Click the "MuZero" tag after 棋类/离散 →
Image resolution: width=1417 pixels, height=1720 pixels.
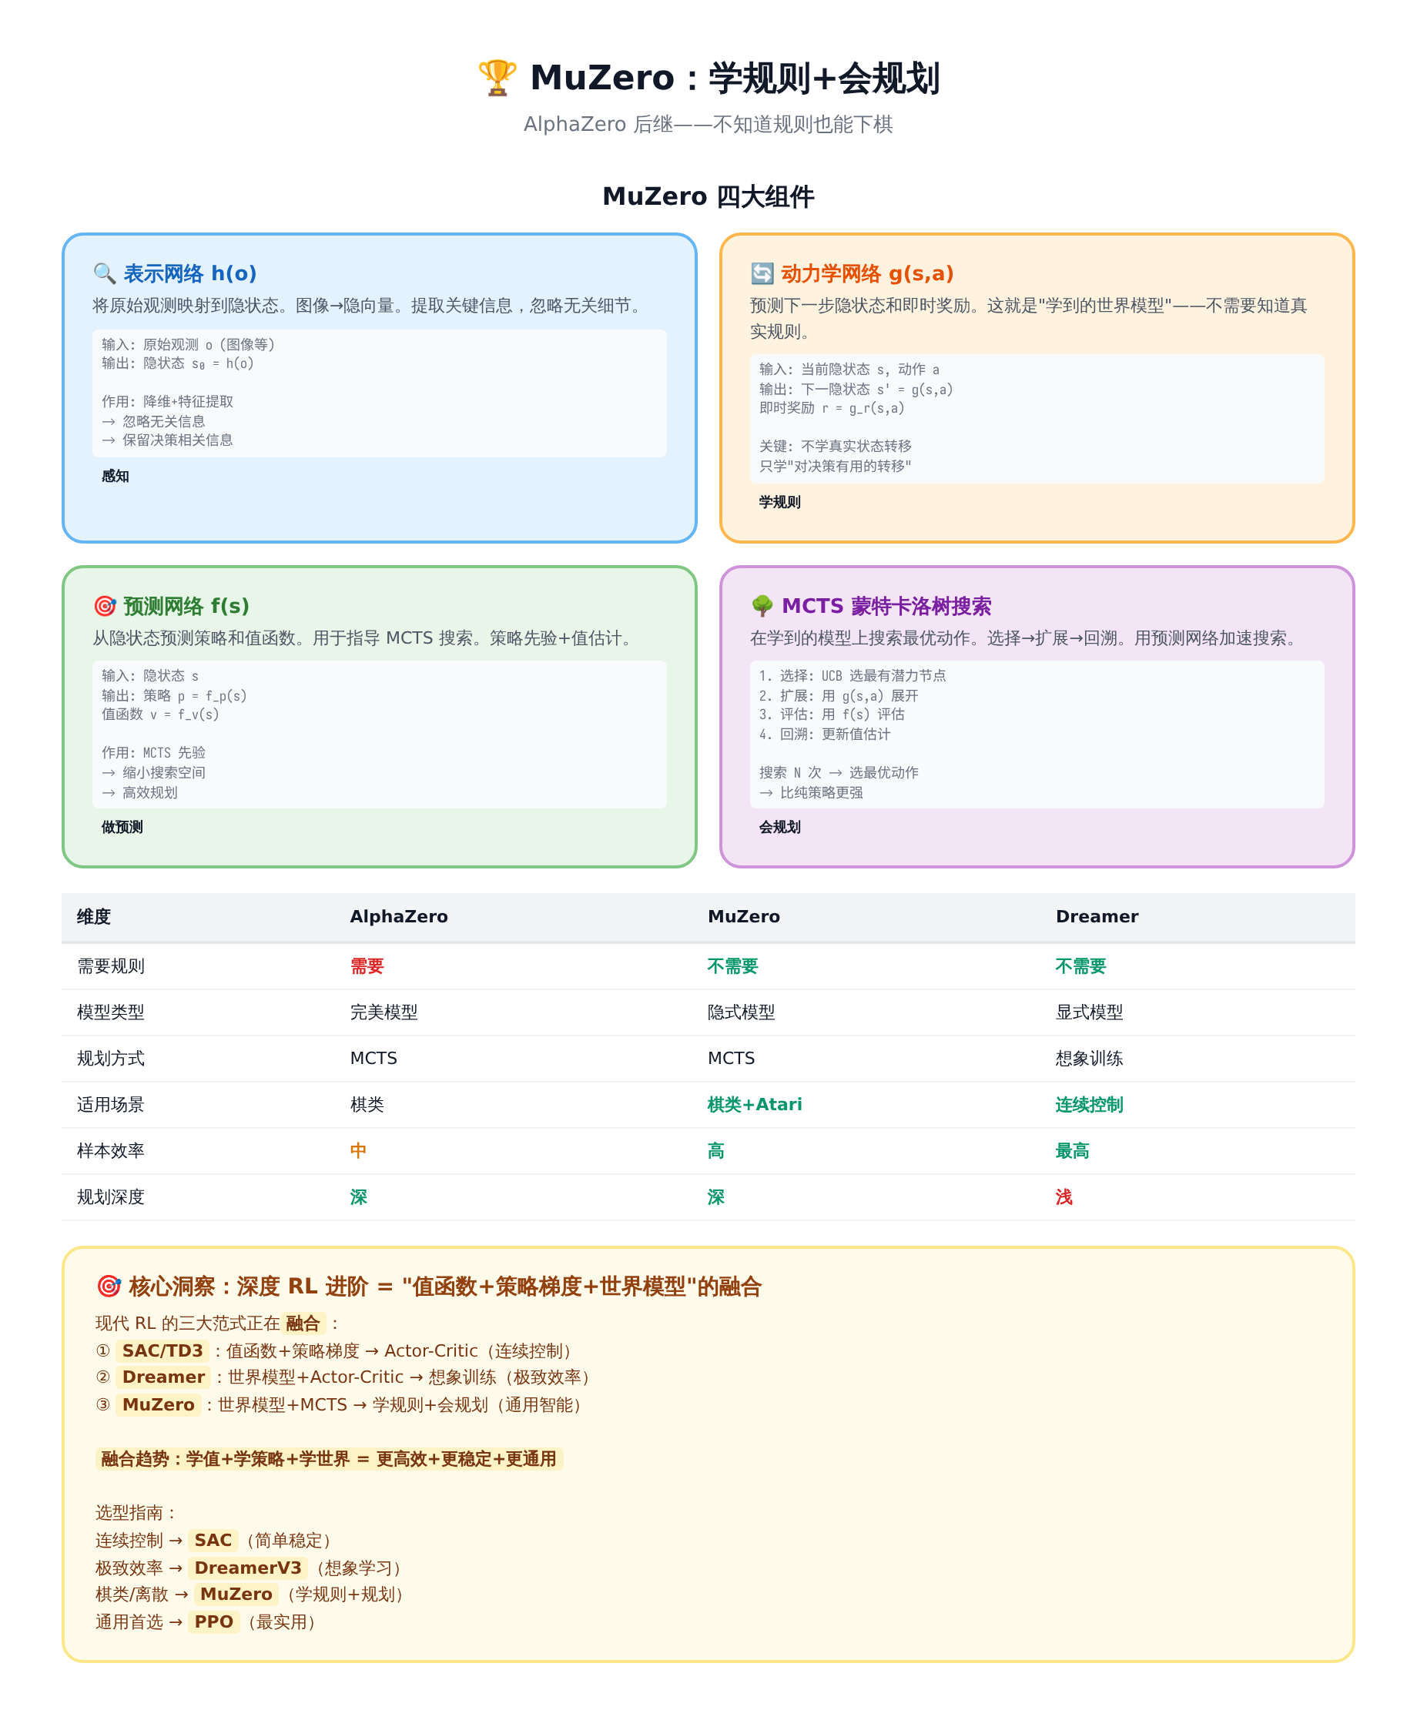point(236,1595)
